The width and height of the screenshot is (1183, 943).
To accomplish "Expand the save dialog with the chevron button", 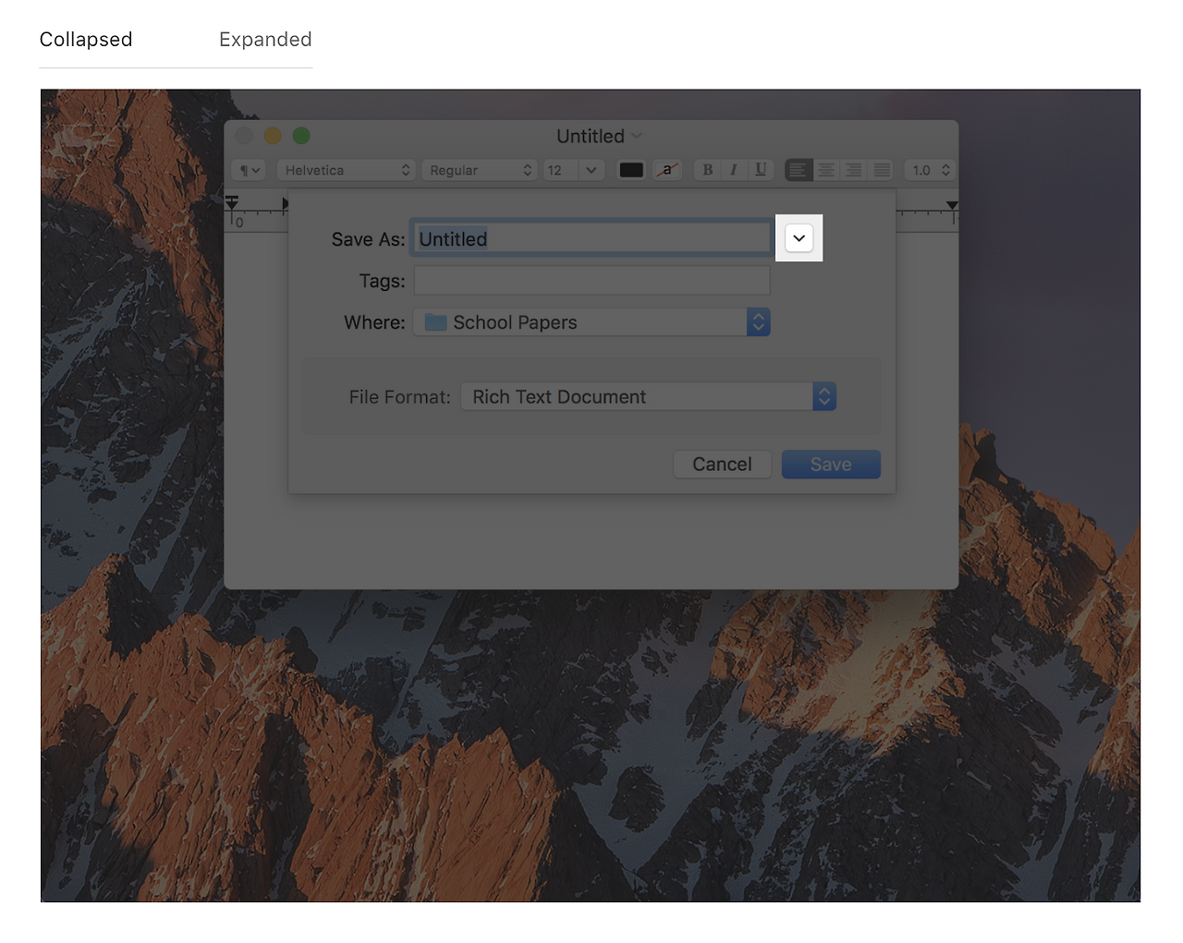I will (799, 238).
